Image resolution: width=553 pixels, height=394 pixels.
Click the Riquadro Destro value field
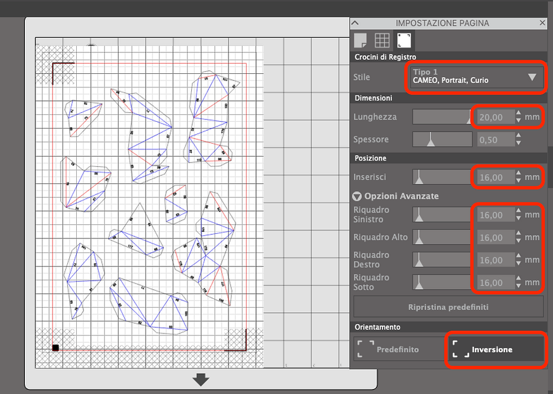coord(495,260)
